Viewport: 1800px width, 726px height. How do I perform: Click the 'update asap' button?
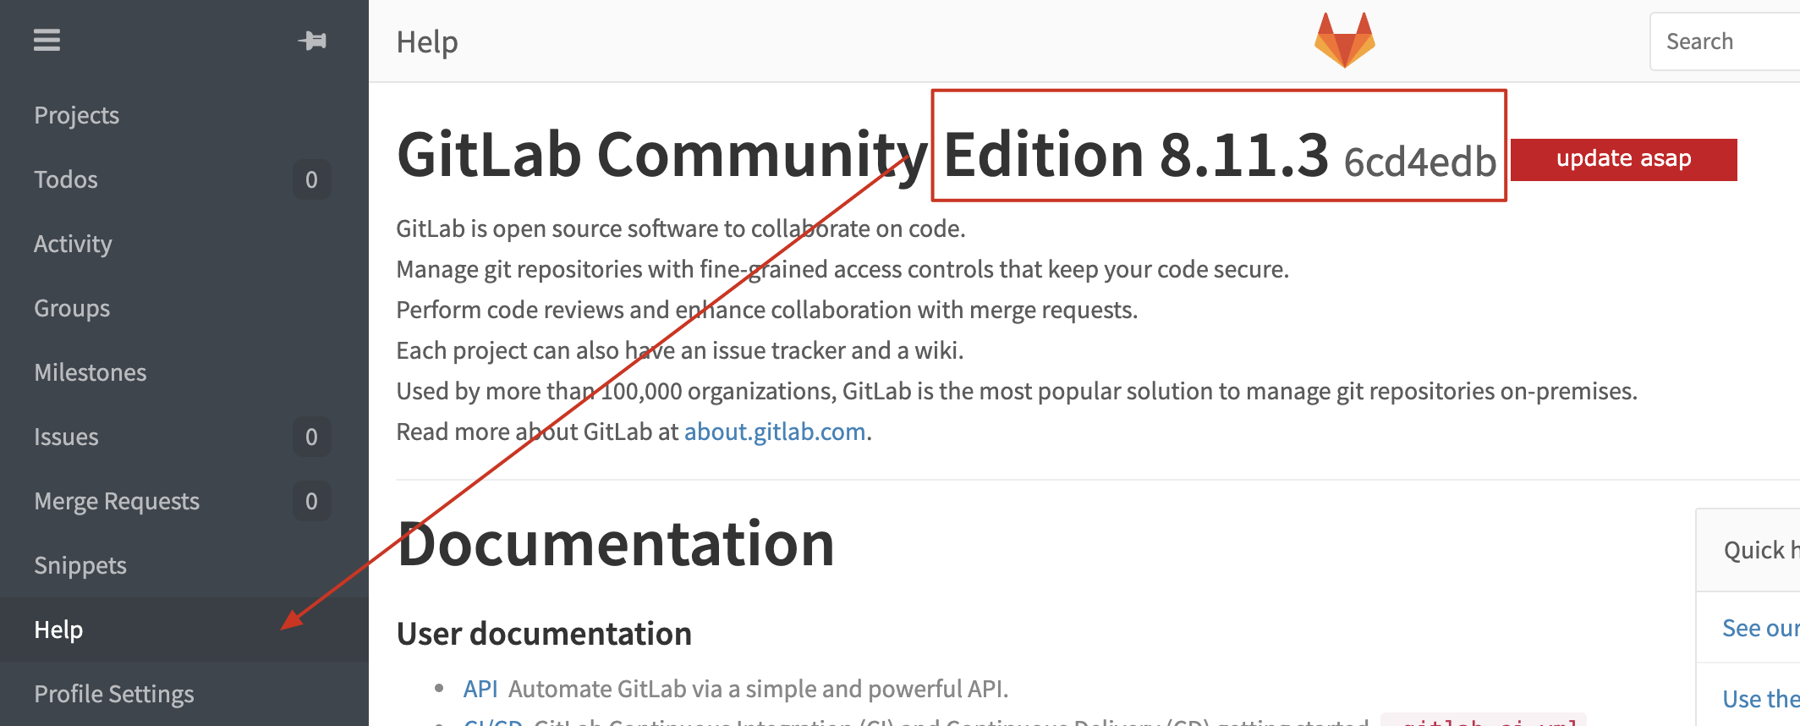click(x=1622, y=158)
